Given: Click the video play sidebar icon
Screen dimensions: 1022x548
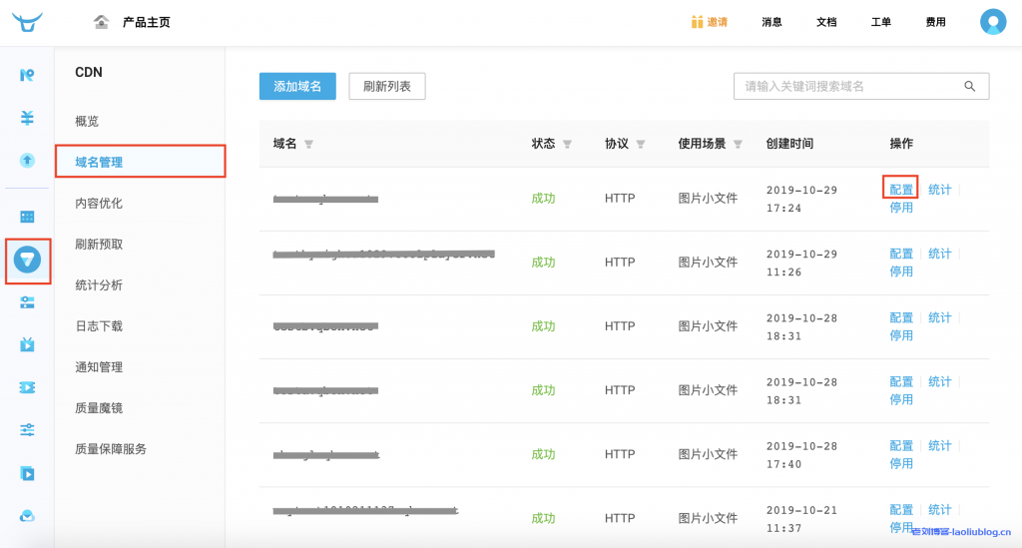Looking at the screenshot, I should [x=27, y=473].
